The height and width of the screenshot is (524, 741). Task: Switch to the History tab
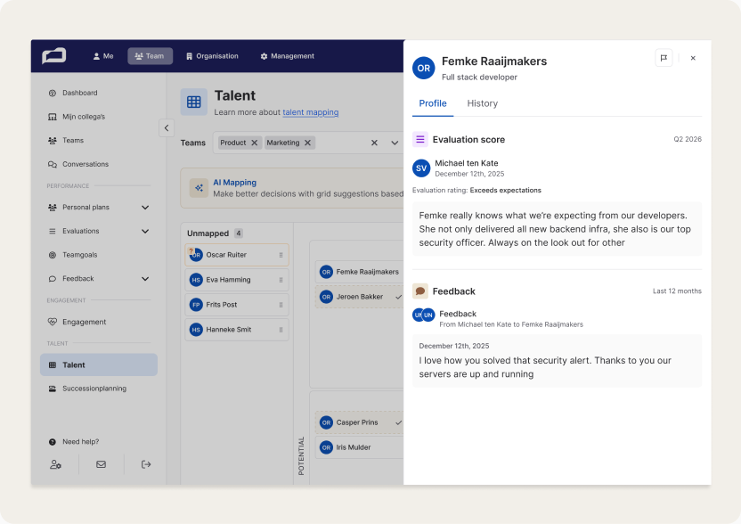[483, 103]
